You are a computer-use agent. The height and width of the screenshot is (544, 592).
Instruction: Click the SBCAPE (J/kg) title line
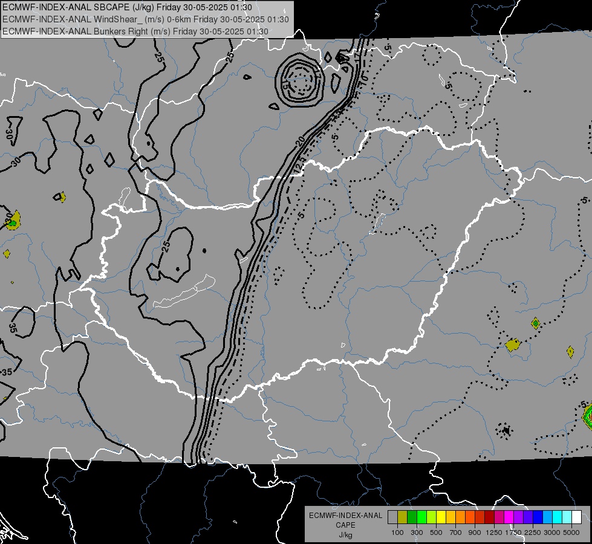point(127,7)
